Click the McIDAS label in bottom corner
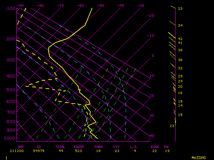The width and height of the screenshot is (214, 160). (198, 158)
